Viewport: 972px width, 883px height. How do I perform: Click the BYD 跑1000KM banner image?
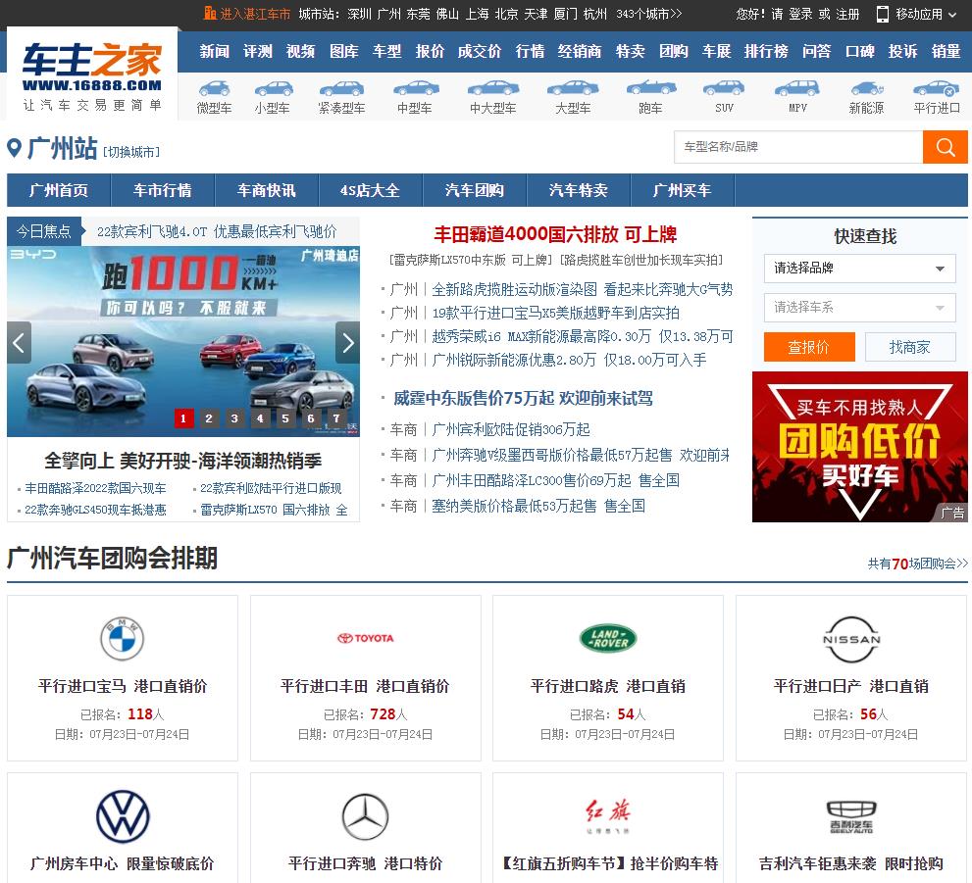tap(183, 342)
